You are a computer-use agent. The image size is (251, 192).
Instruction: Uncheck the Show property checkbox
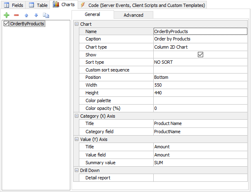pos(200,55)
